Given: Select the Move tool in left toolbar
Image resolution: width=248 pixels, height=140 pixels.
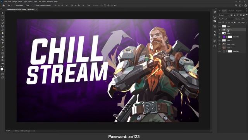Looking at the screenshot, I should point(3,13).
